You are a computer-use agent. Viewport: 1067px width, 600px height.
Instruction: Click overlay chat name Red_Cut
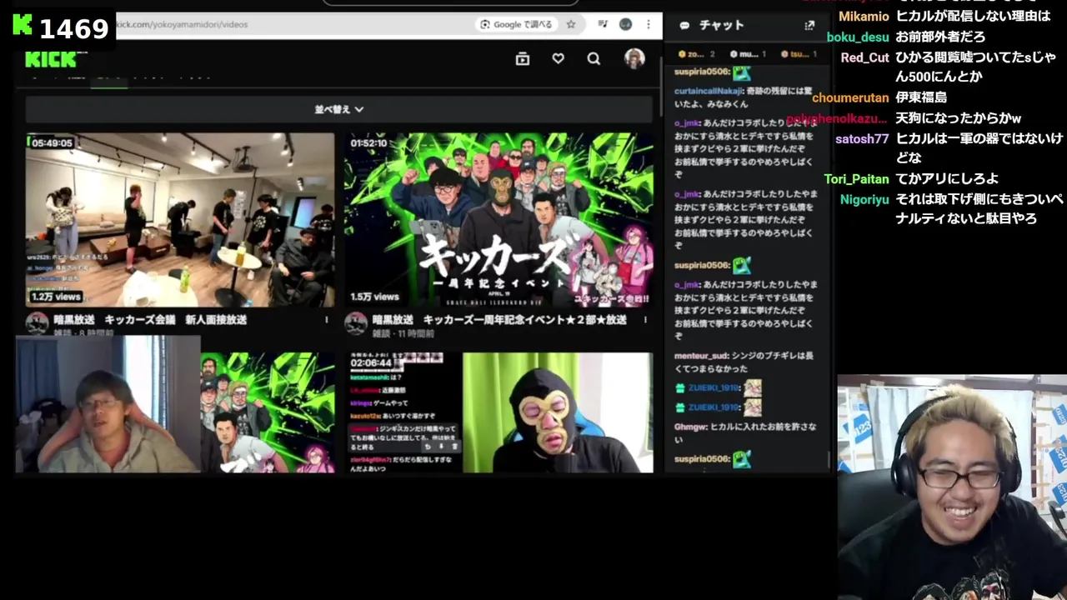point(865,57)
